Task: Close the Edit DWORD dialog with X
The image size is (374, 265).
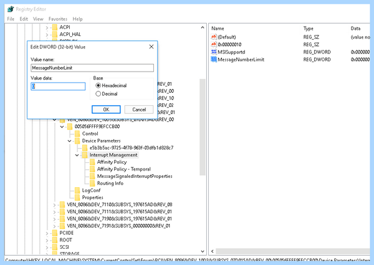Action: tap(151, 47)
